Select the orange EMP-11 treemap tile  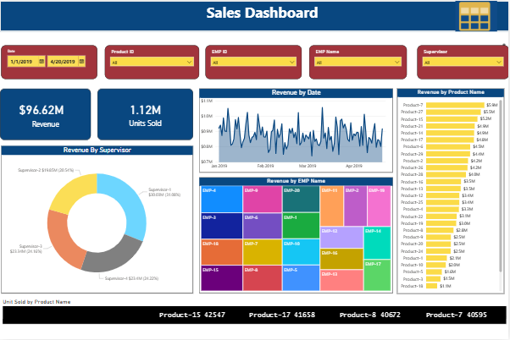(332, 206)
